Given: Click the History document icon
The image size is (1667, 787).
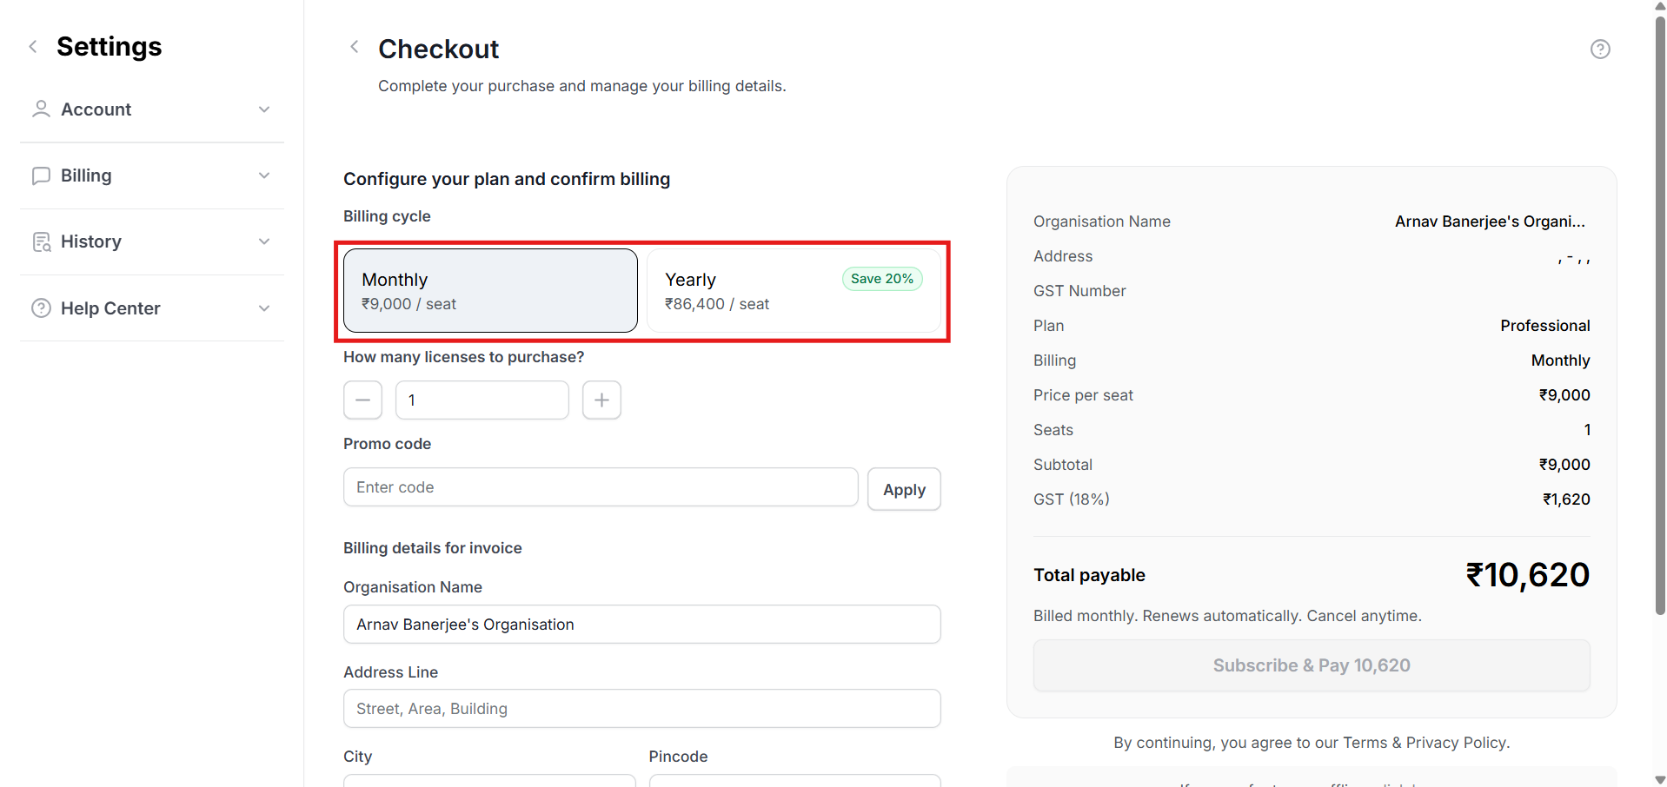Looking at the screenshot, I should pos(41,241).
